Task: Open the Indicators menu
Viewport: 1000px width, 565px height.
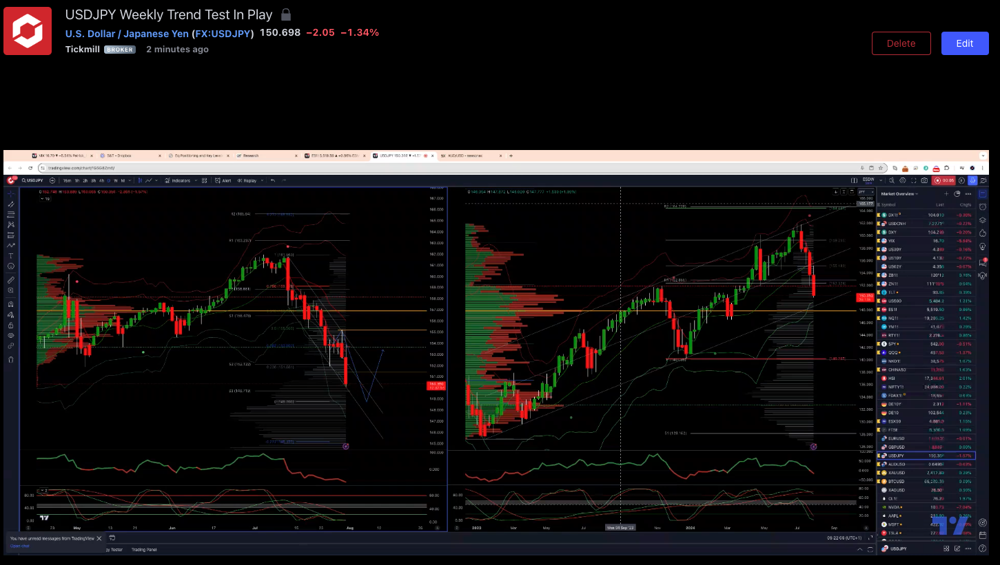Action: (178, 180)
